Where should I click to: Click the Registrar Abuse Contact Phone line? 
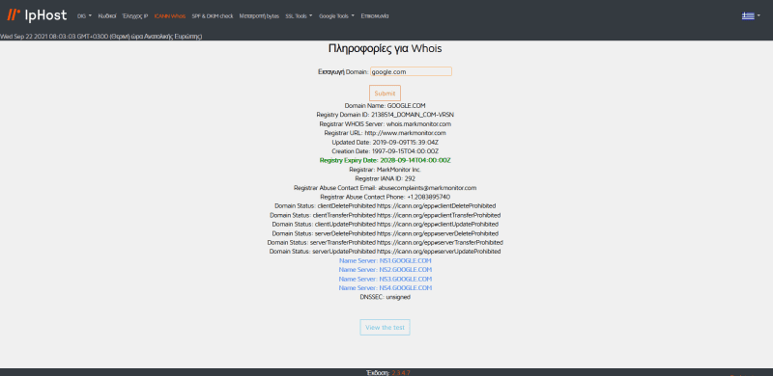(385, 197)
